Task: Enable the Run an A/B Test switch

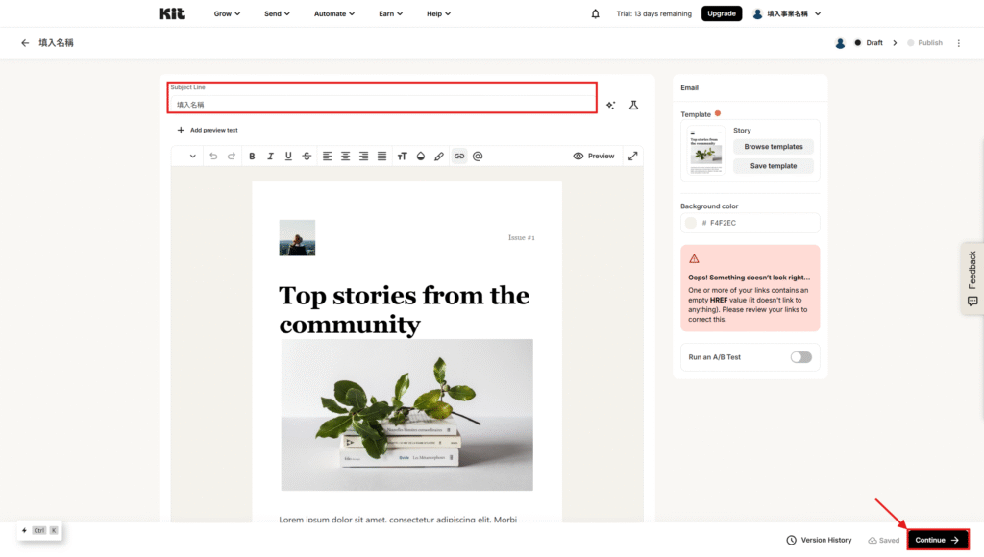Action: pyautogui.click(x=800, y=357)
